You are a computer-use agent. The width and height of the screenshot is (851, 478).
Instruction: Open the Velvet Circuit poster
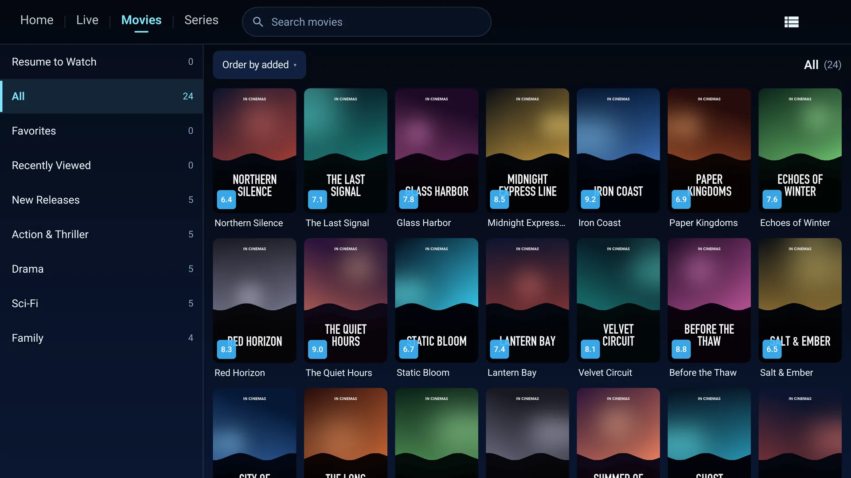[618, 301]
